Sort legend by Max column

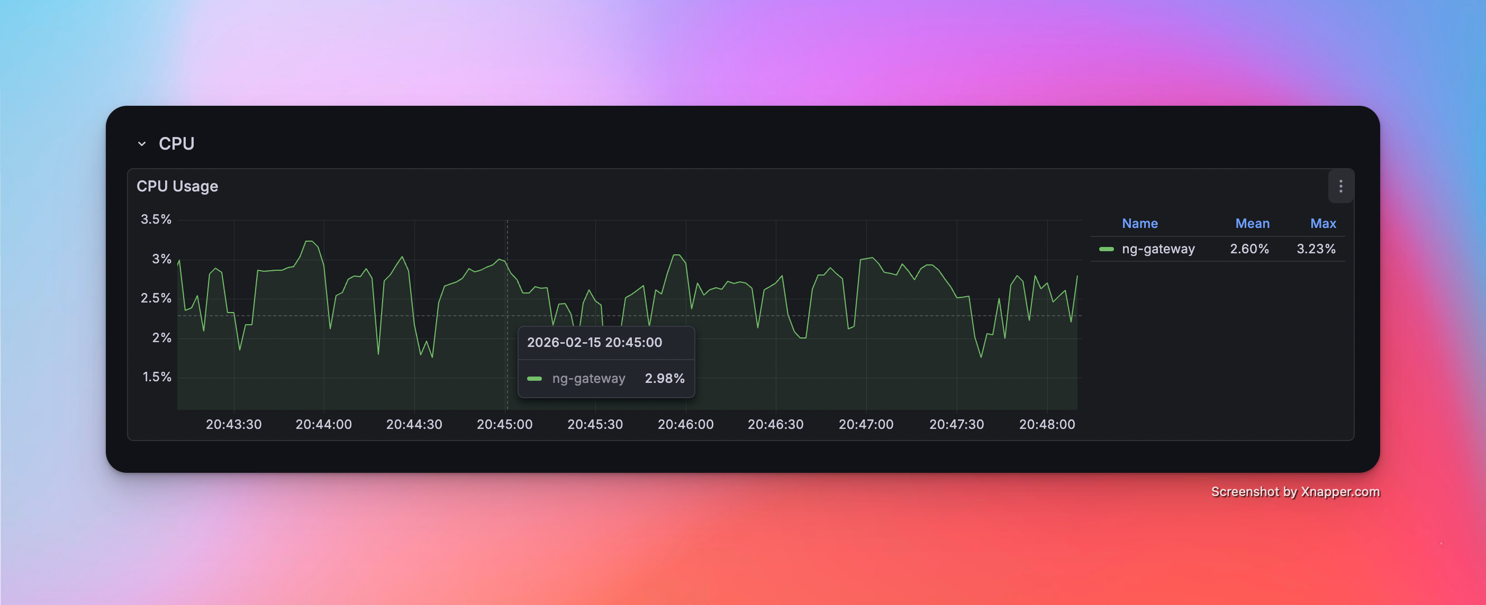[1323, 223]
